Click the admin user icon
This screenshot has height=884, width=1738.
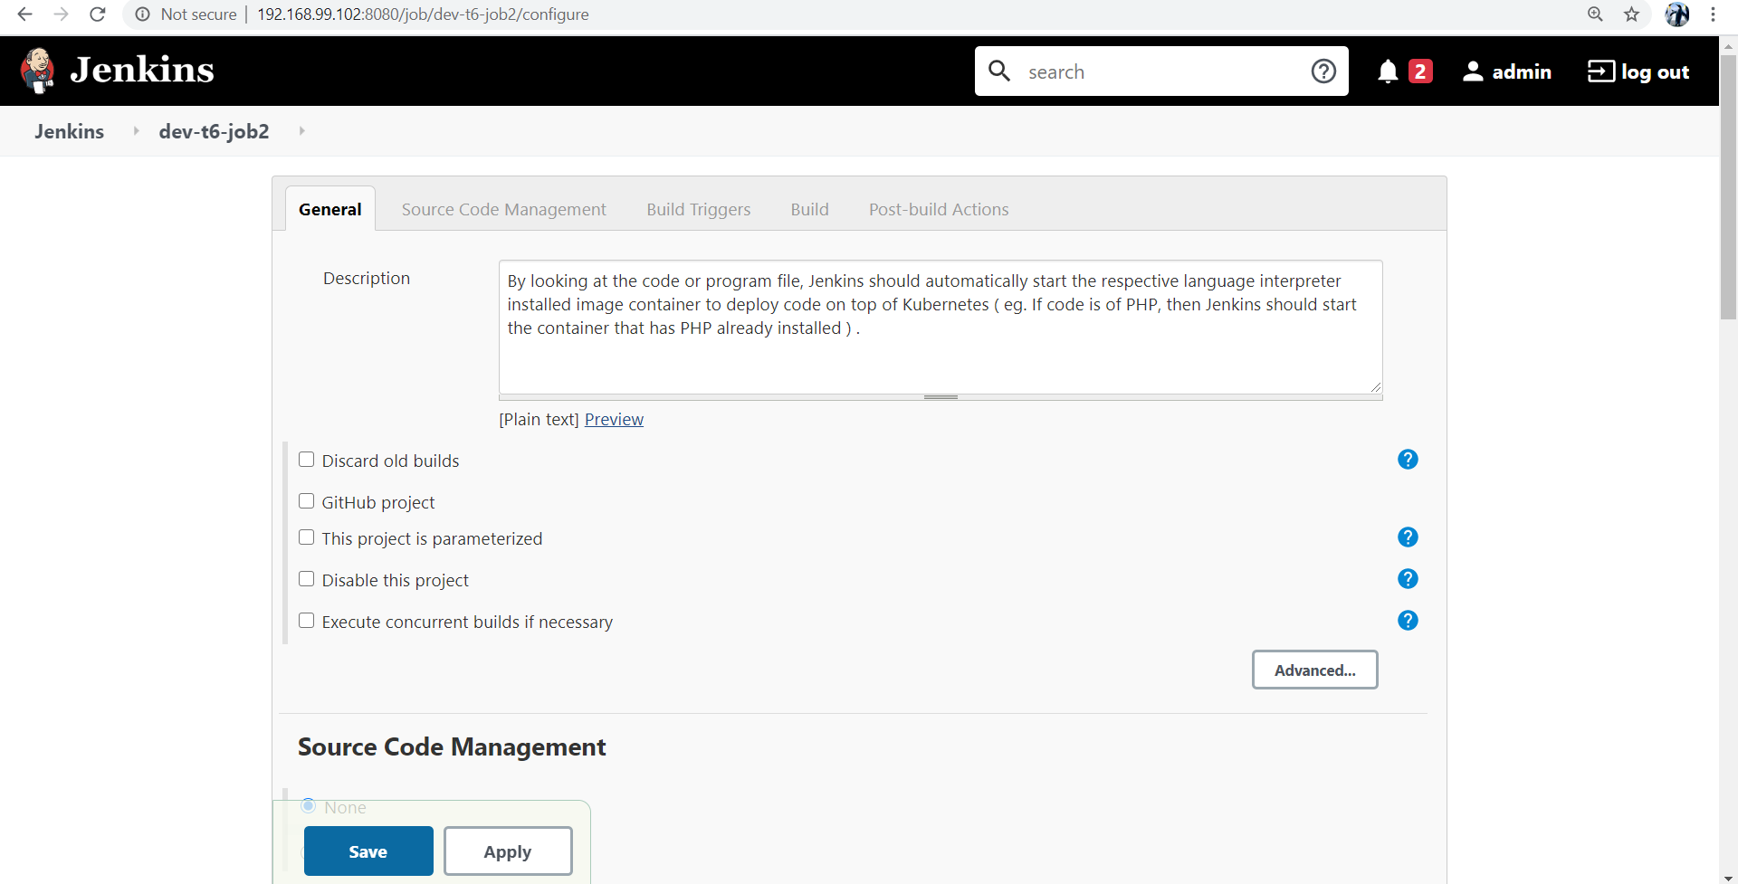[1474, 71]
